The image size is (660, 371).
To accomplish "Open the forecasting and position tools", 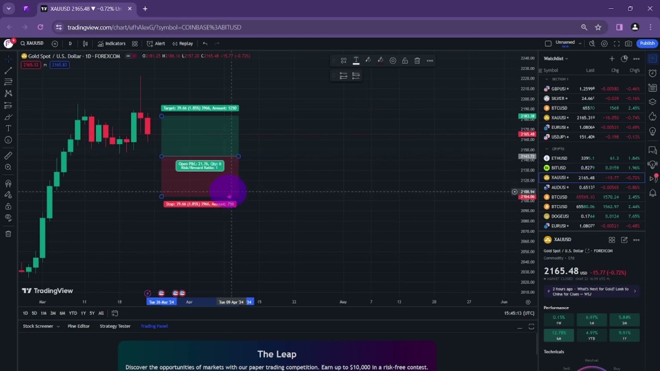I will (8, 105).
